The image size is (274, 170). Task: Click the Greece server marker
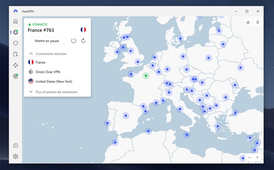218,126
